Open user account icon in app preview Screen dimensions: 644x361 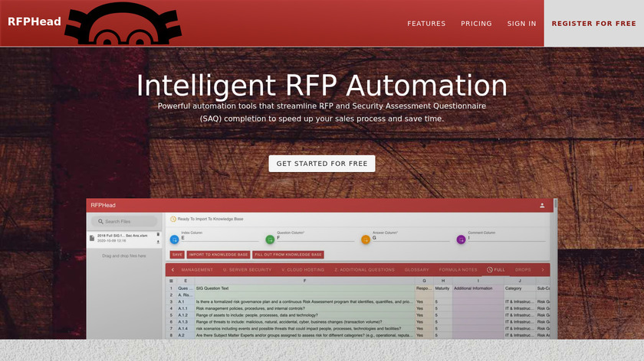tap(542, 205)
